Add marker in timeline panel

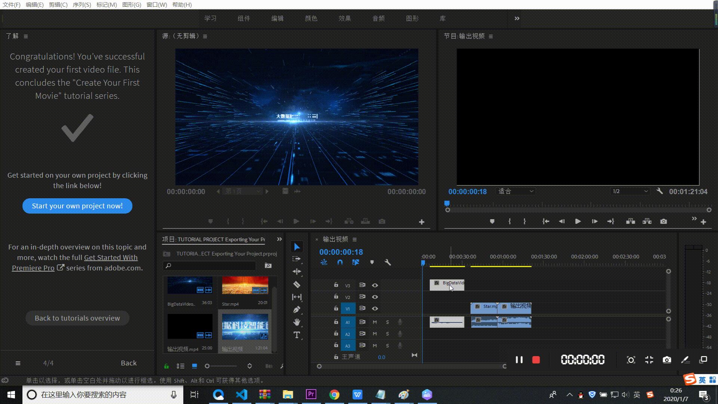[x=372, y=263]
